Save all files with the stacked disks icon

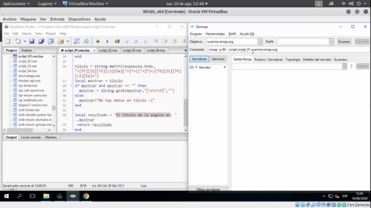coord(41,42)
